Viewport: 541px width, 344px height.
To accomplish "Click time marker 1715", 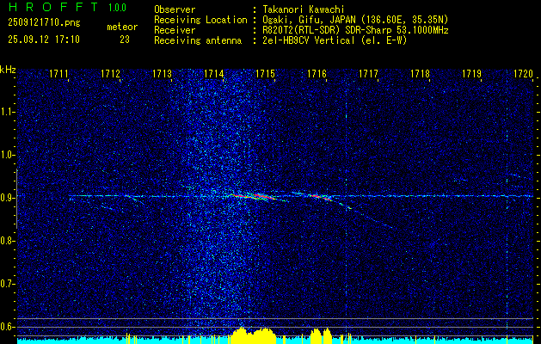I will [x=265, y=74].
